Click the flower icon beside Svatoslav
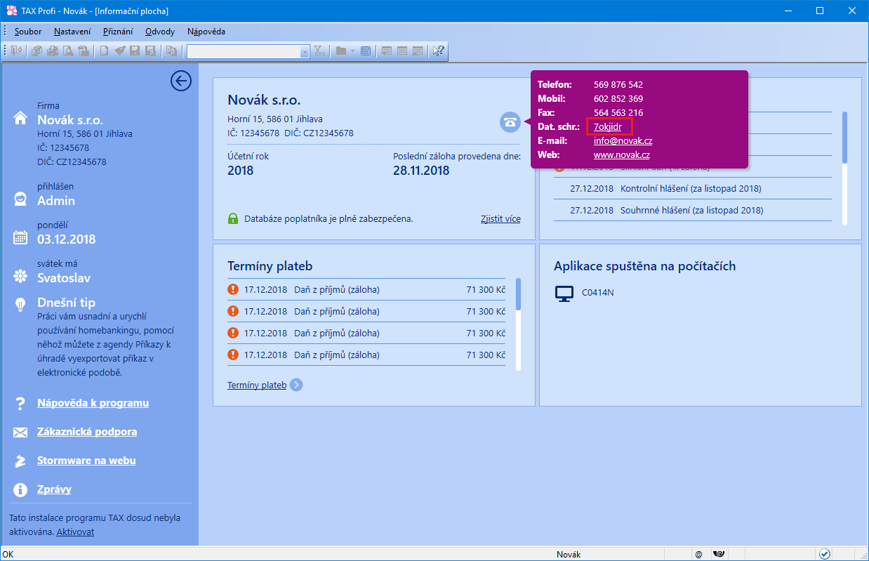The height and width of the screenshot is (561, 869). coord(20,277)
